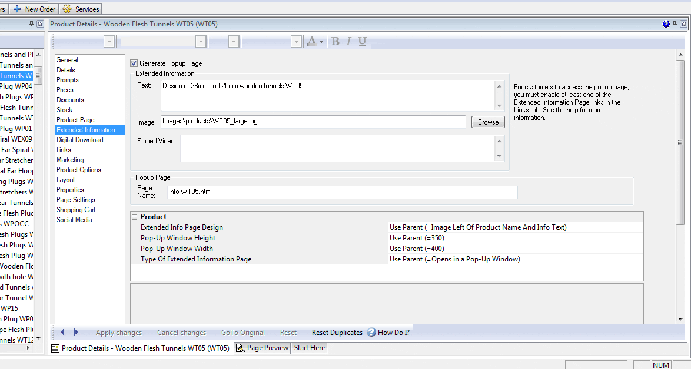Select Links in the section list
Screen dimensions: 691x369
click(x=64, y=150)
